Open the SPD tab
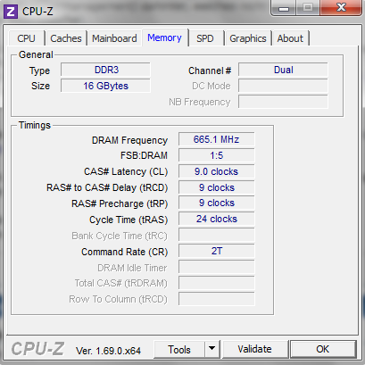The height and width of the screenshot is (365, 365). [x=205, y=38]
